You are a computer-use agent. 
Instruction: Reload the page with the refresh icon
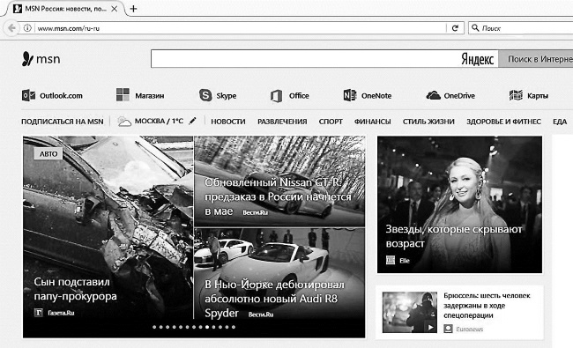point(455,28)
